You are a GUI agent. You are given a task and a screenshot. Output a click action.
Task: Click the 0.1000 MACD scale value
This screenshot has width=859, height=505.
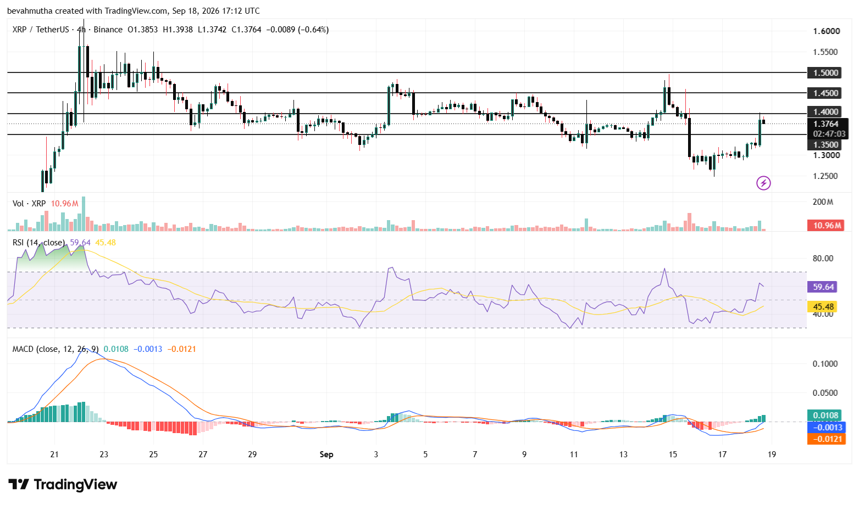click(825, 364)
